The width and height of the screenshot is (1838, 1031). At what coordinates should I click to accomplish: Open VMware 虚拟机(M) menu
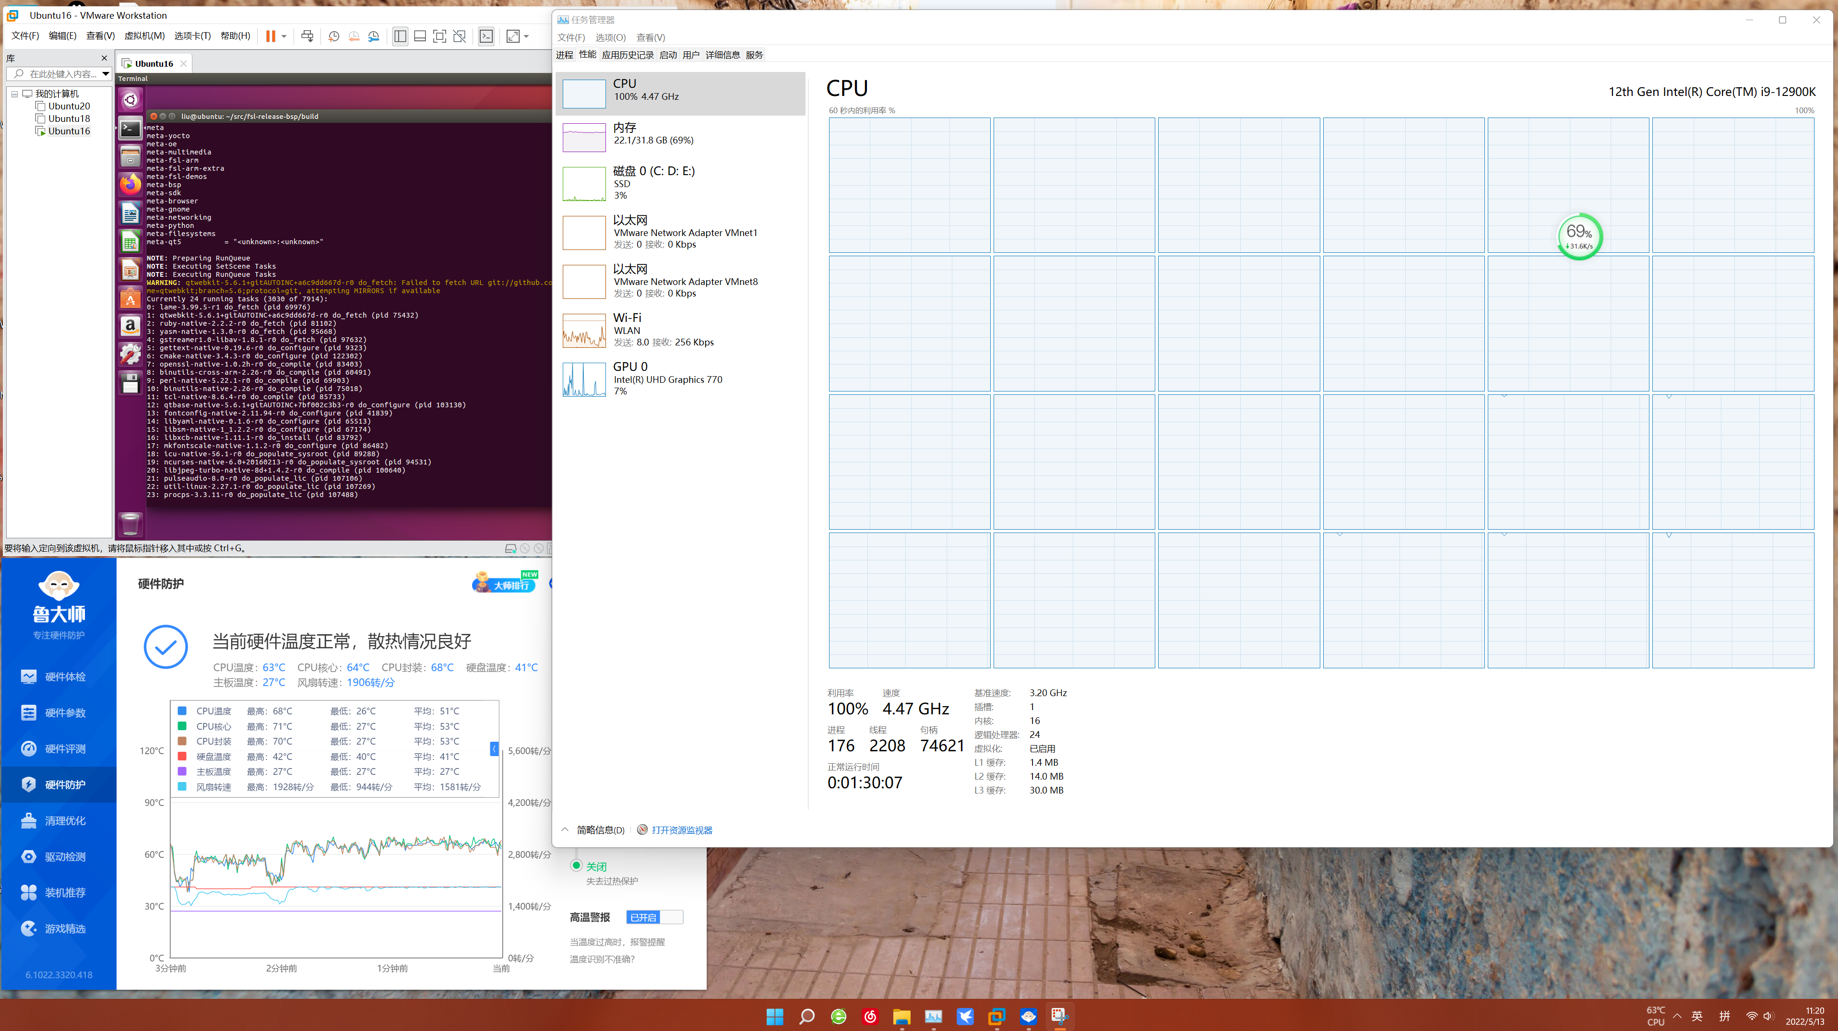144,36
